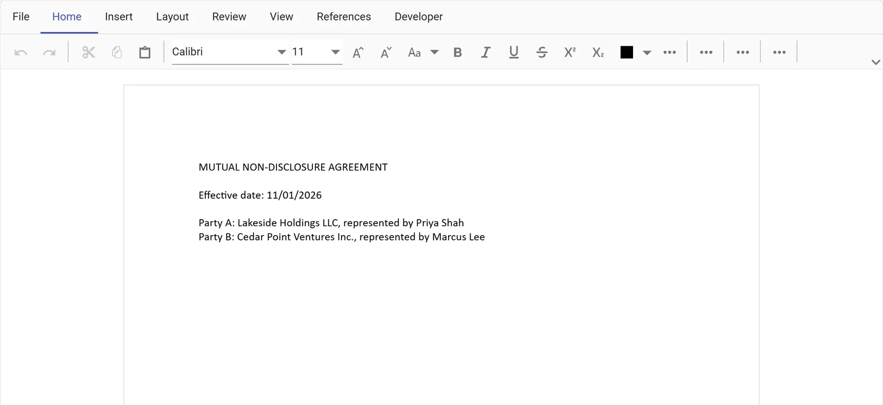This screenshot has width=883, height=405.
Task: Expand the Change Case dropdown arrow
Action: tap(434, 52)
